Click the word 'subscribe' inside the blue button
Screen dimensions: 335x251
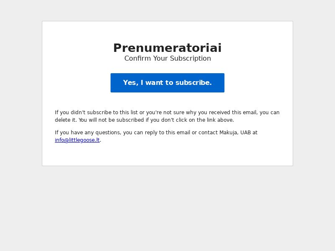tap(193, 82)
